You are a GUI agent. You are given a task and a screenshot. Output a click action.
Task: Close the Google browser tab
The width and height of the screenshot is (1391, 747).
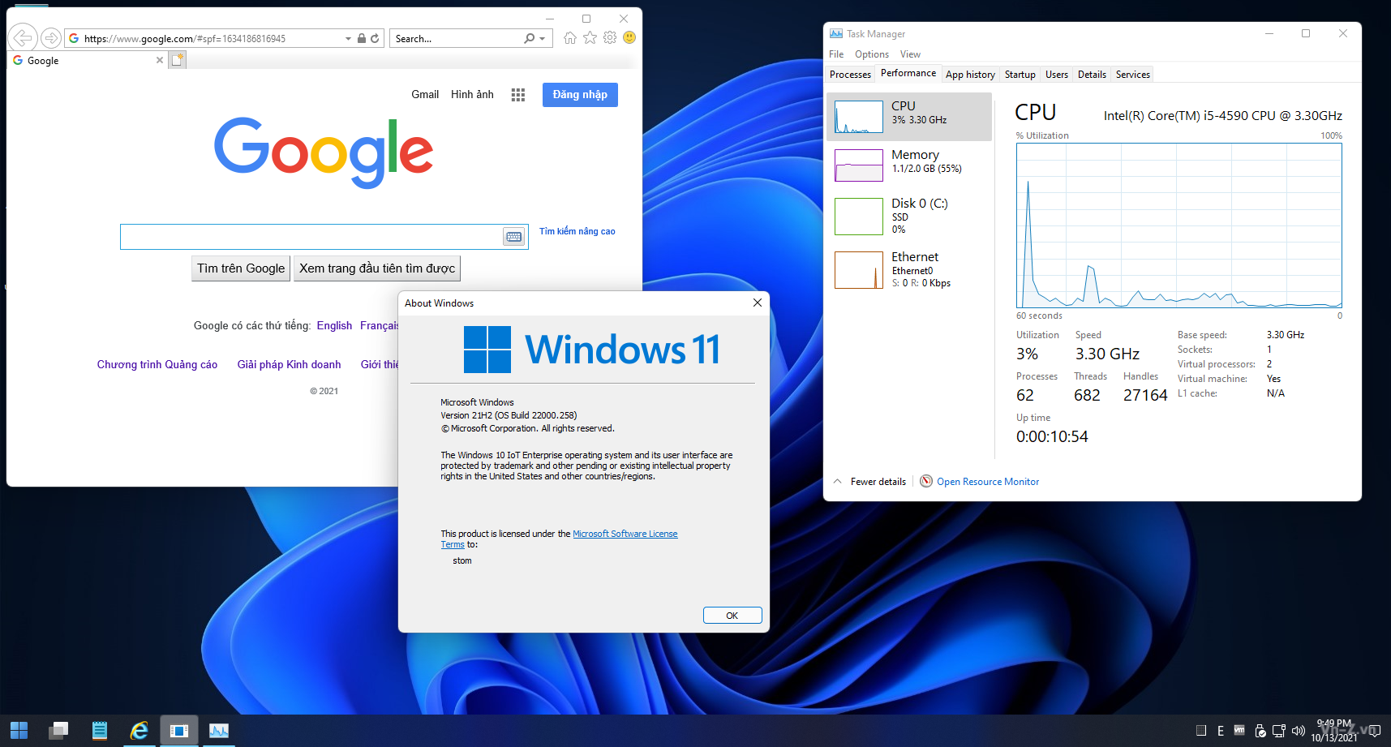click(160, 60)
